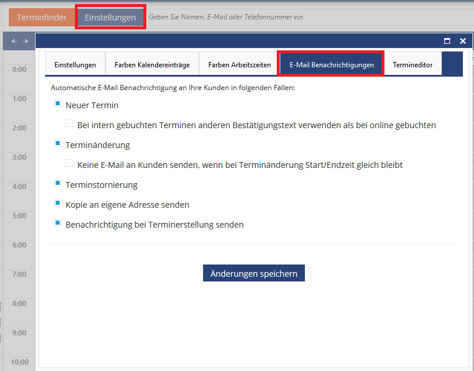Uncheck the Terminstornierung option
Screen dimensions: 474x371
click(57, 183)
